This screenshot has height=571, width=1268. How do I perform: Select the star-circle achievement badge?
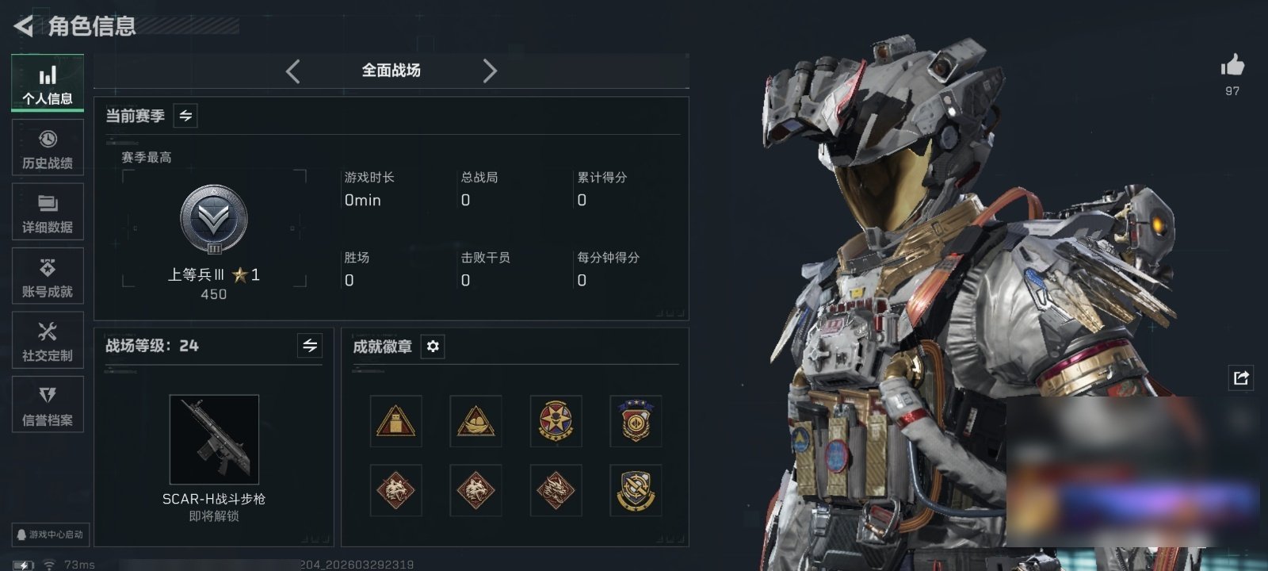coord(556,421)
